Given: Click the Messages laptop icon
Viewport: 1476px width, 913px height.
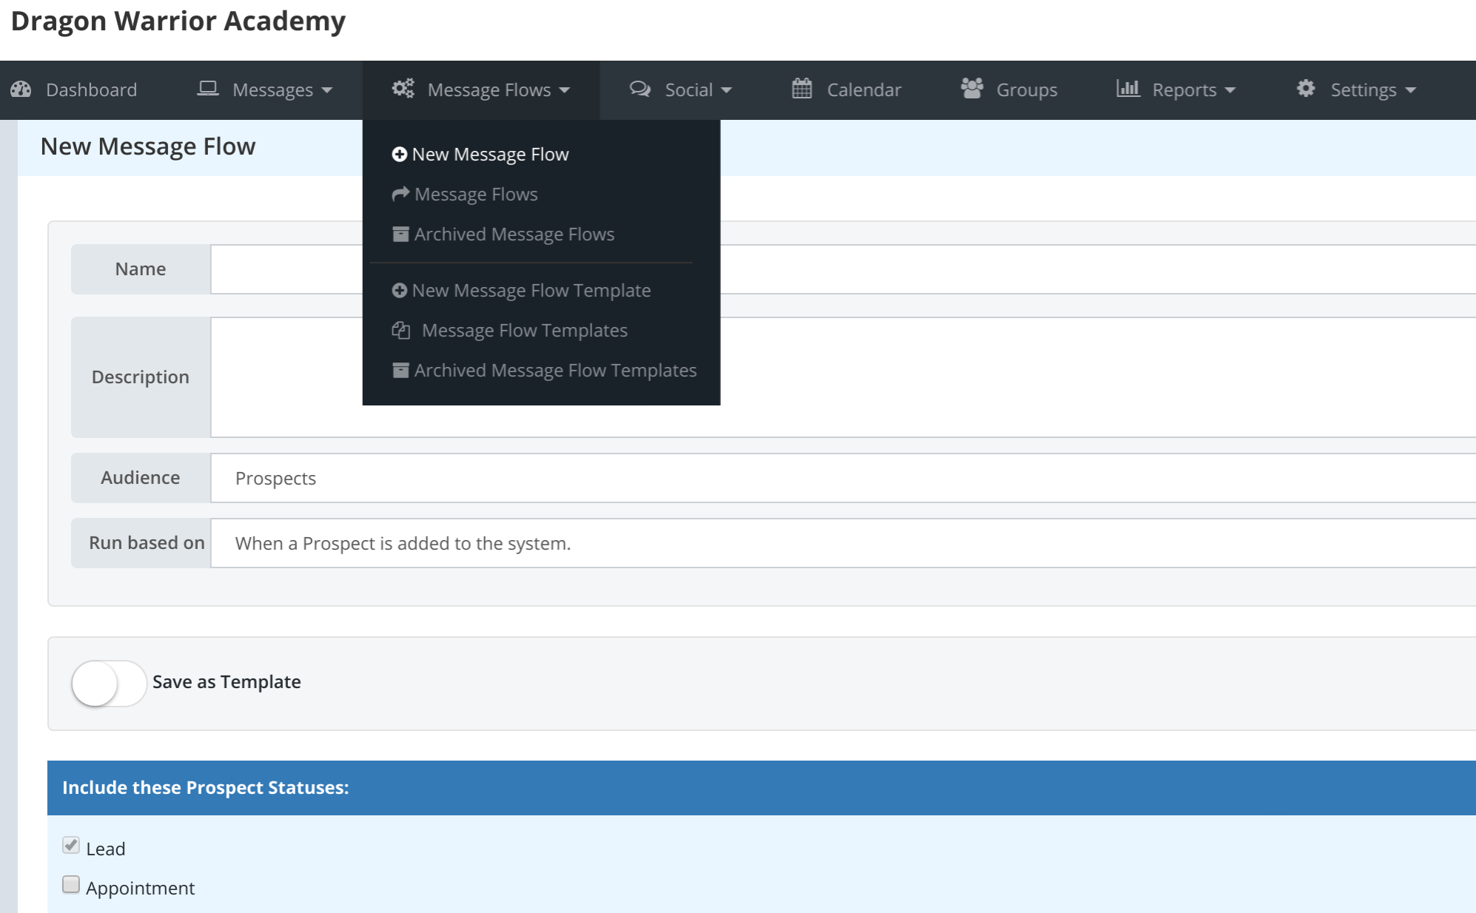Looking at the screenshot, I should click(x=208, y=89).
